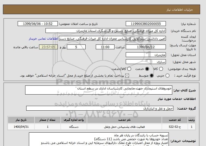
Task: Choose متوسط purchase process type
Action: pos(152,76)
